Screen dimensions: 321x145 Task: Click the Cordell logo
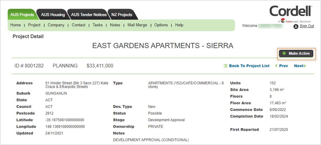(291, 14)
